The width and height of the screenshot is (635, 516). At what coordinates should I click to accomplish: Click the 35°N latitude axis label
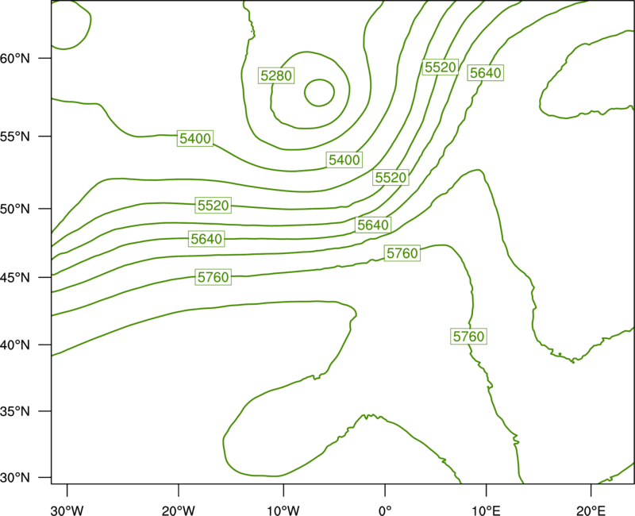tap(15, 411)
